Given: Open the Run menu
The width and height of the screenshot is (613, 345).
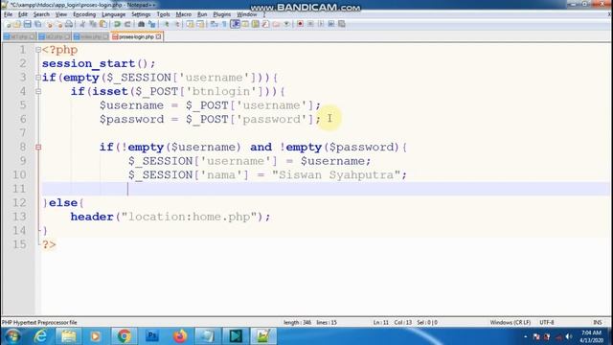Looking at the screenshot, I should pyautogui.click(x=202, y=14).
